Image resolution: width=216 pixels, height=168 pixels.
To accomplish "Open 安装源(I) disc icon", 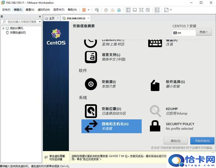I will 91,84.
